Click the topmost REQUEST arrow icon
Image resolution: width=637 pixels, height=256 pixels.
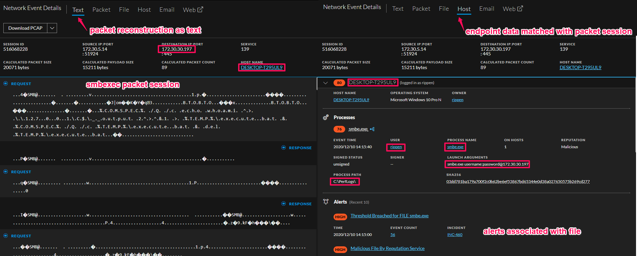click(6, 83)
